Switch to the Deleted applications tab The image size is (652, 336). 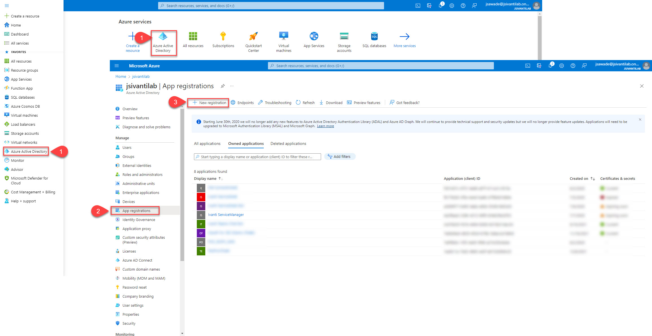tap(288, 143)
